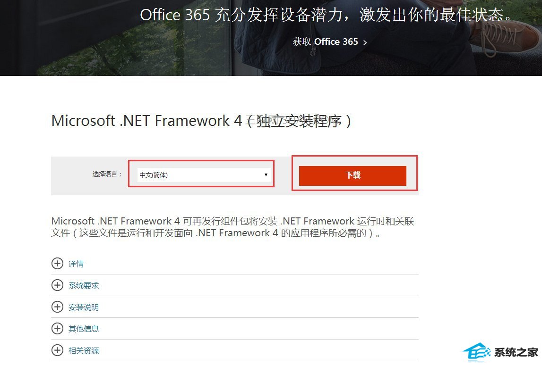
Task: Click the 详情 link text
Action: tap(76, 264)
